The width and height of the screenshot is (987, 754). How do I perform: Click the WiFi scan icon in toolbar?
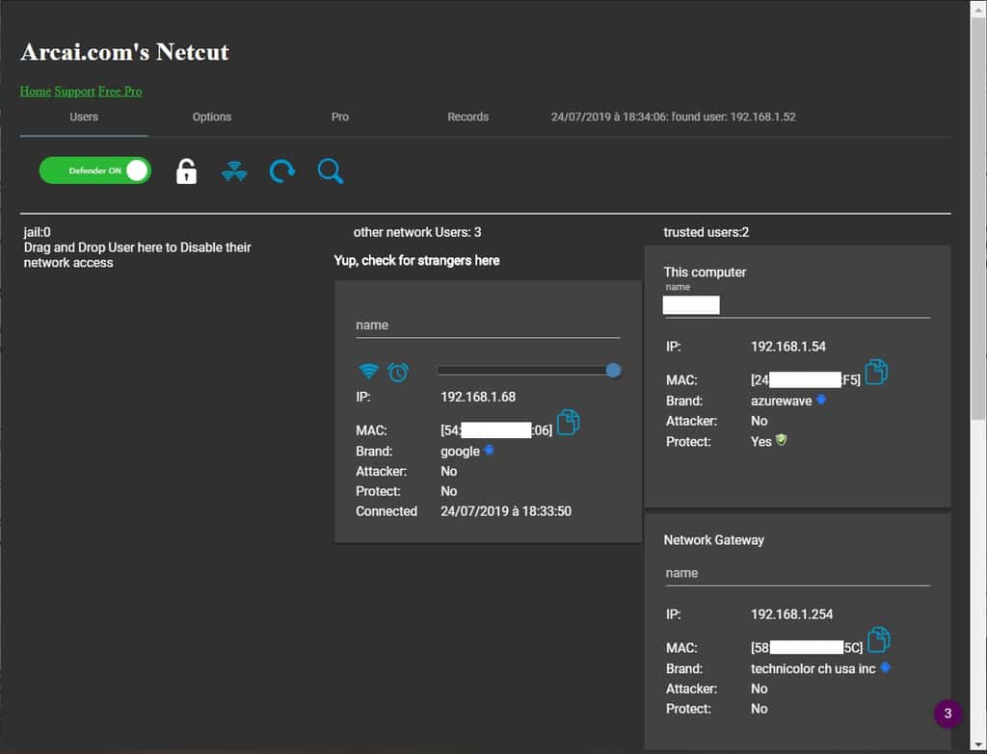(x=234, y=171)
